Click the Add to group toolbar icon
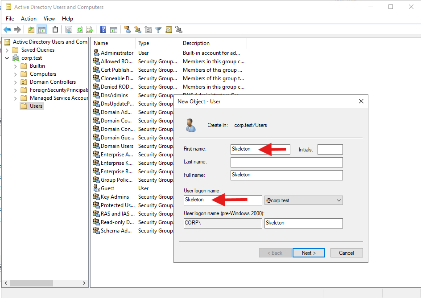Screen dimensions: 421x298 coord(179,29)
